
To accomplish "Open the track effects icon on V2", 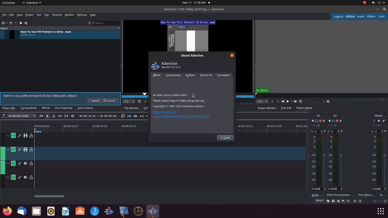I will [20, 136].
